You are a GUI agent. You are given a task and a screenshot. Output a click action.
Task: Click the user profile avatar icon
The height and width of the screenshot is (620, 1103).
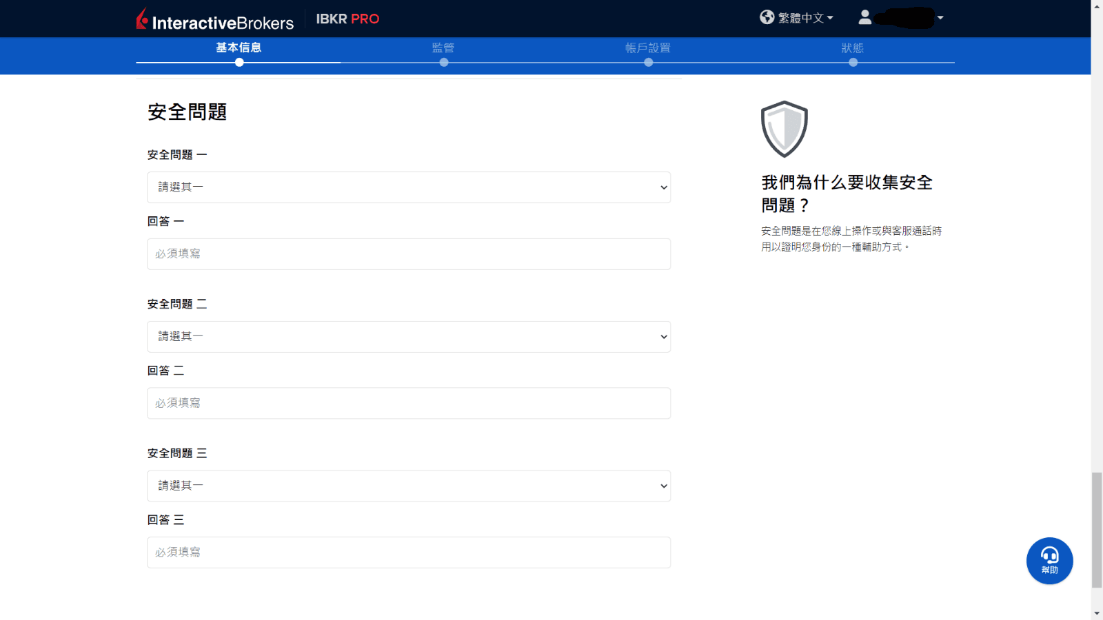pos(864,17)
